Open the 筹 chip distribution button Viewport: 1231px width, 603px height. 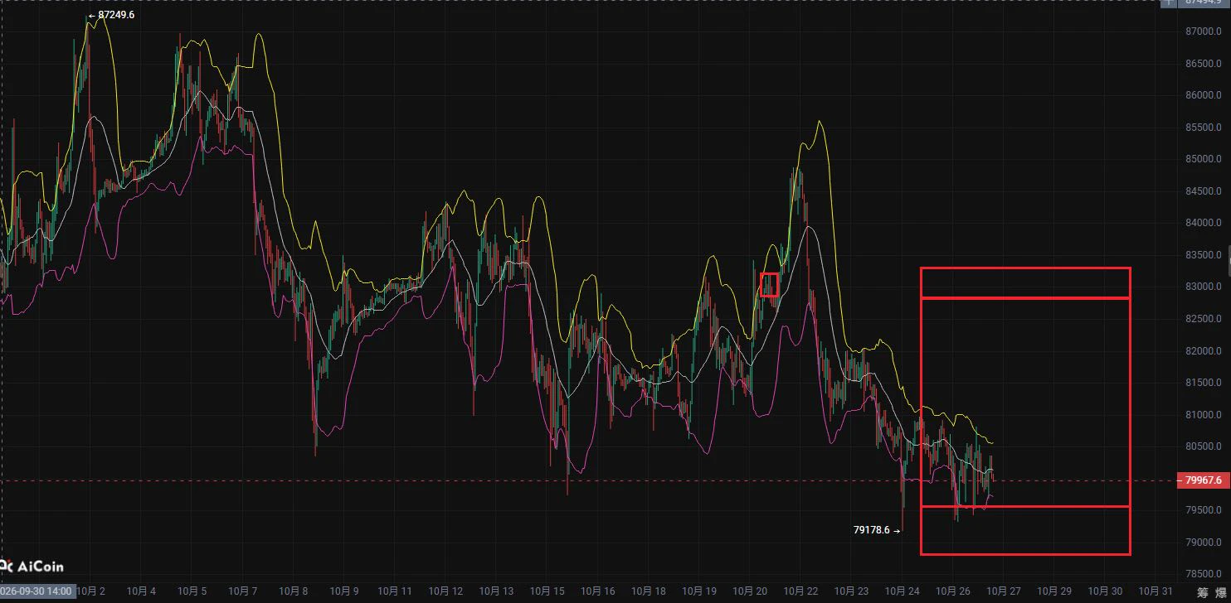pos(1203,591)
